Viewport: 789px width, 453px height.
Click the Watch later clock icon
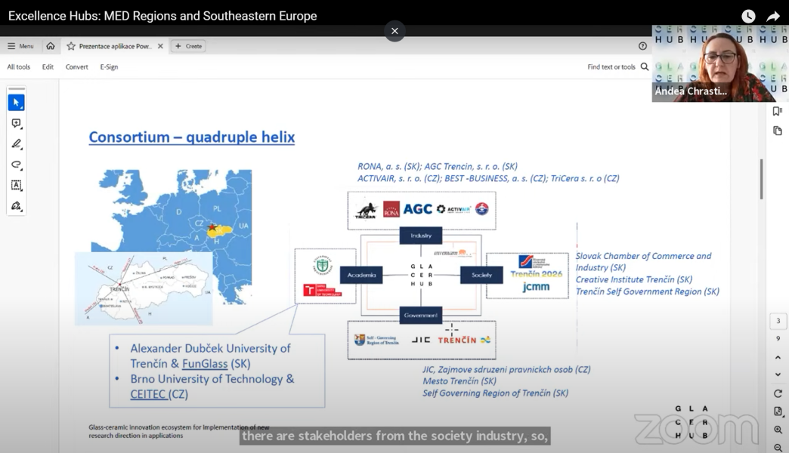[748, 16]
